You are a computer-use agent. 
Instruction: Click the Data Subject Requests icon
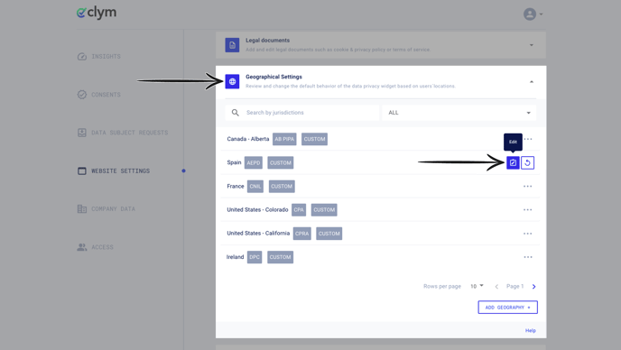[82, 133]
